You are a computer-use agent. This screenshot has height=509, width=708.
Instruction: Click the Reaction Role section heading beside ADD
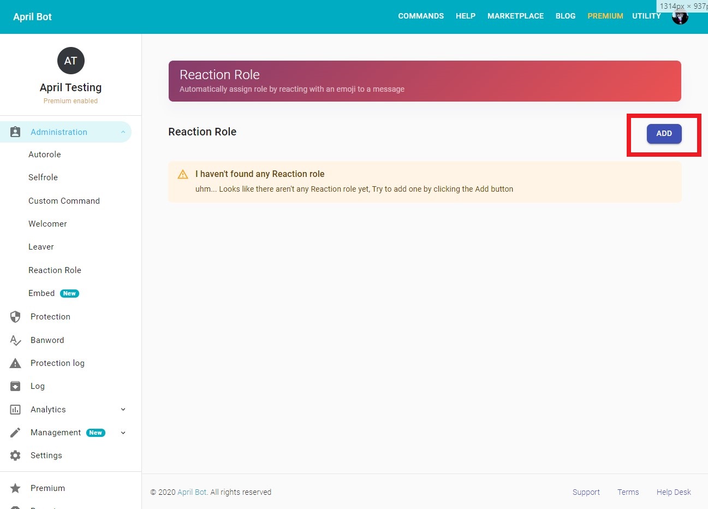[202, 132]
